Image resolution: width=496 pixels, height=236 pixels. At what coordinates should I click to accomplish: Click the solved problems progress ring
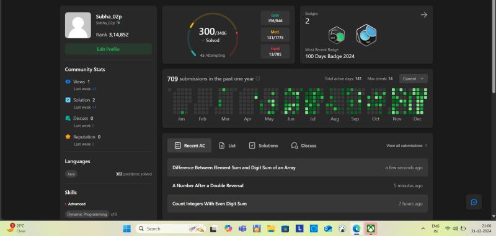(x=212, y=35)
